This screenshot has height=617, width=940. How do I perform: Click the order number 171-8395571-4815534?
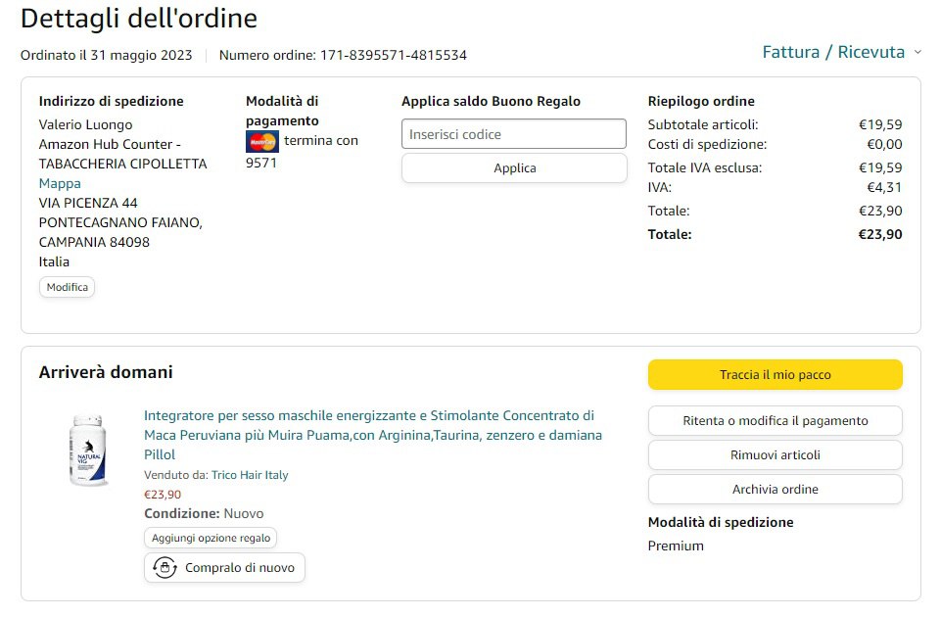tap(394, 55)
